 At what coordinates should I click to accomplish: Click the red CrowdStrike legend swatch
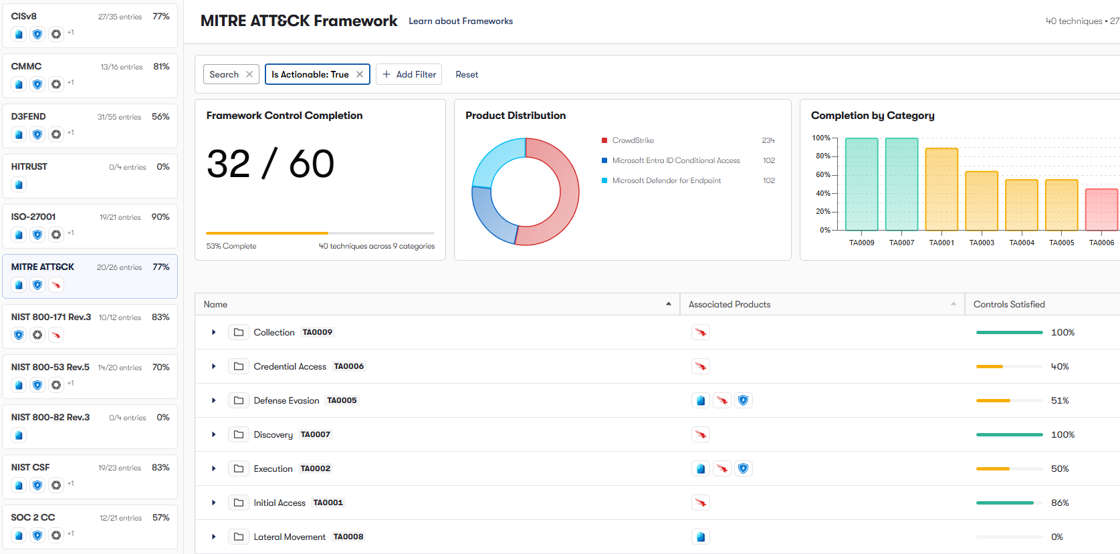604,140
